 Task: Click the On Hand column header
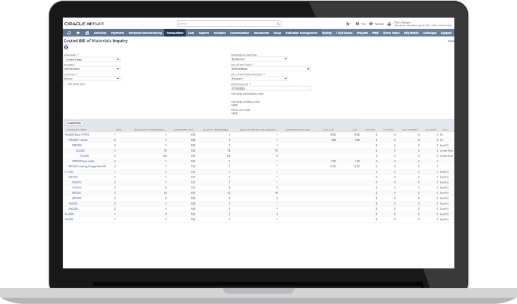[x=370, y=129]
